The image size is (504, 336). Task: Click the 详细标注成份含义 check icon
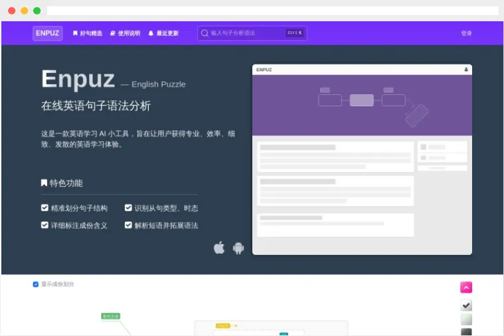point(44,225)
